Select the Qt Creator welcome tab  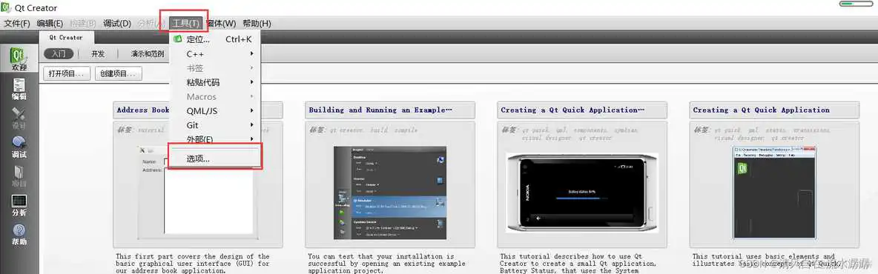coord(66,38)
